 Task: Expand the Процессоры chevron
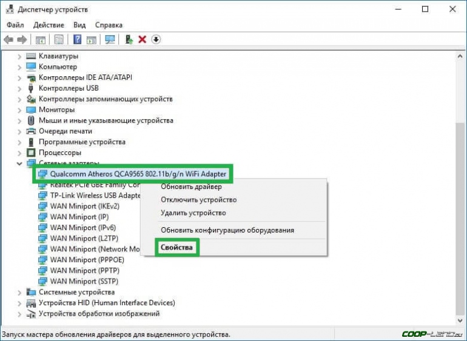pyautogui.click(x=19, y=153)
